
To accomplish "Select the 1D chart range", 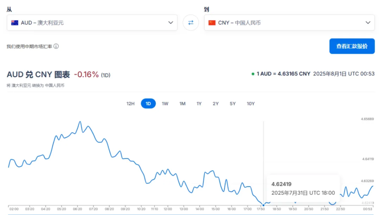I will [148, 104].
